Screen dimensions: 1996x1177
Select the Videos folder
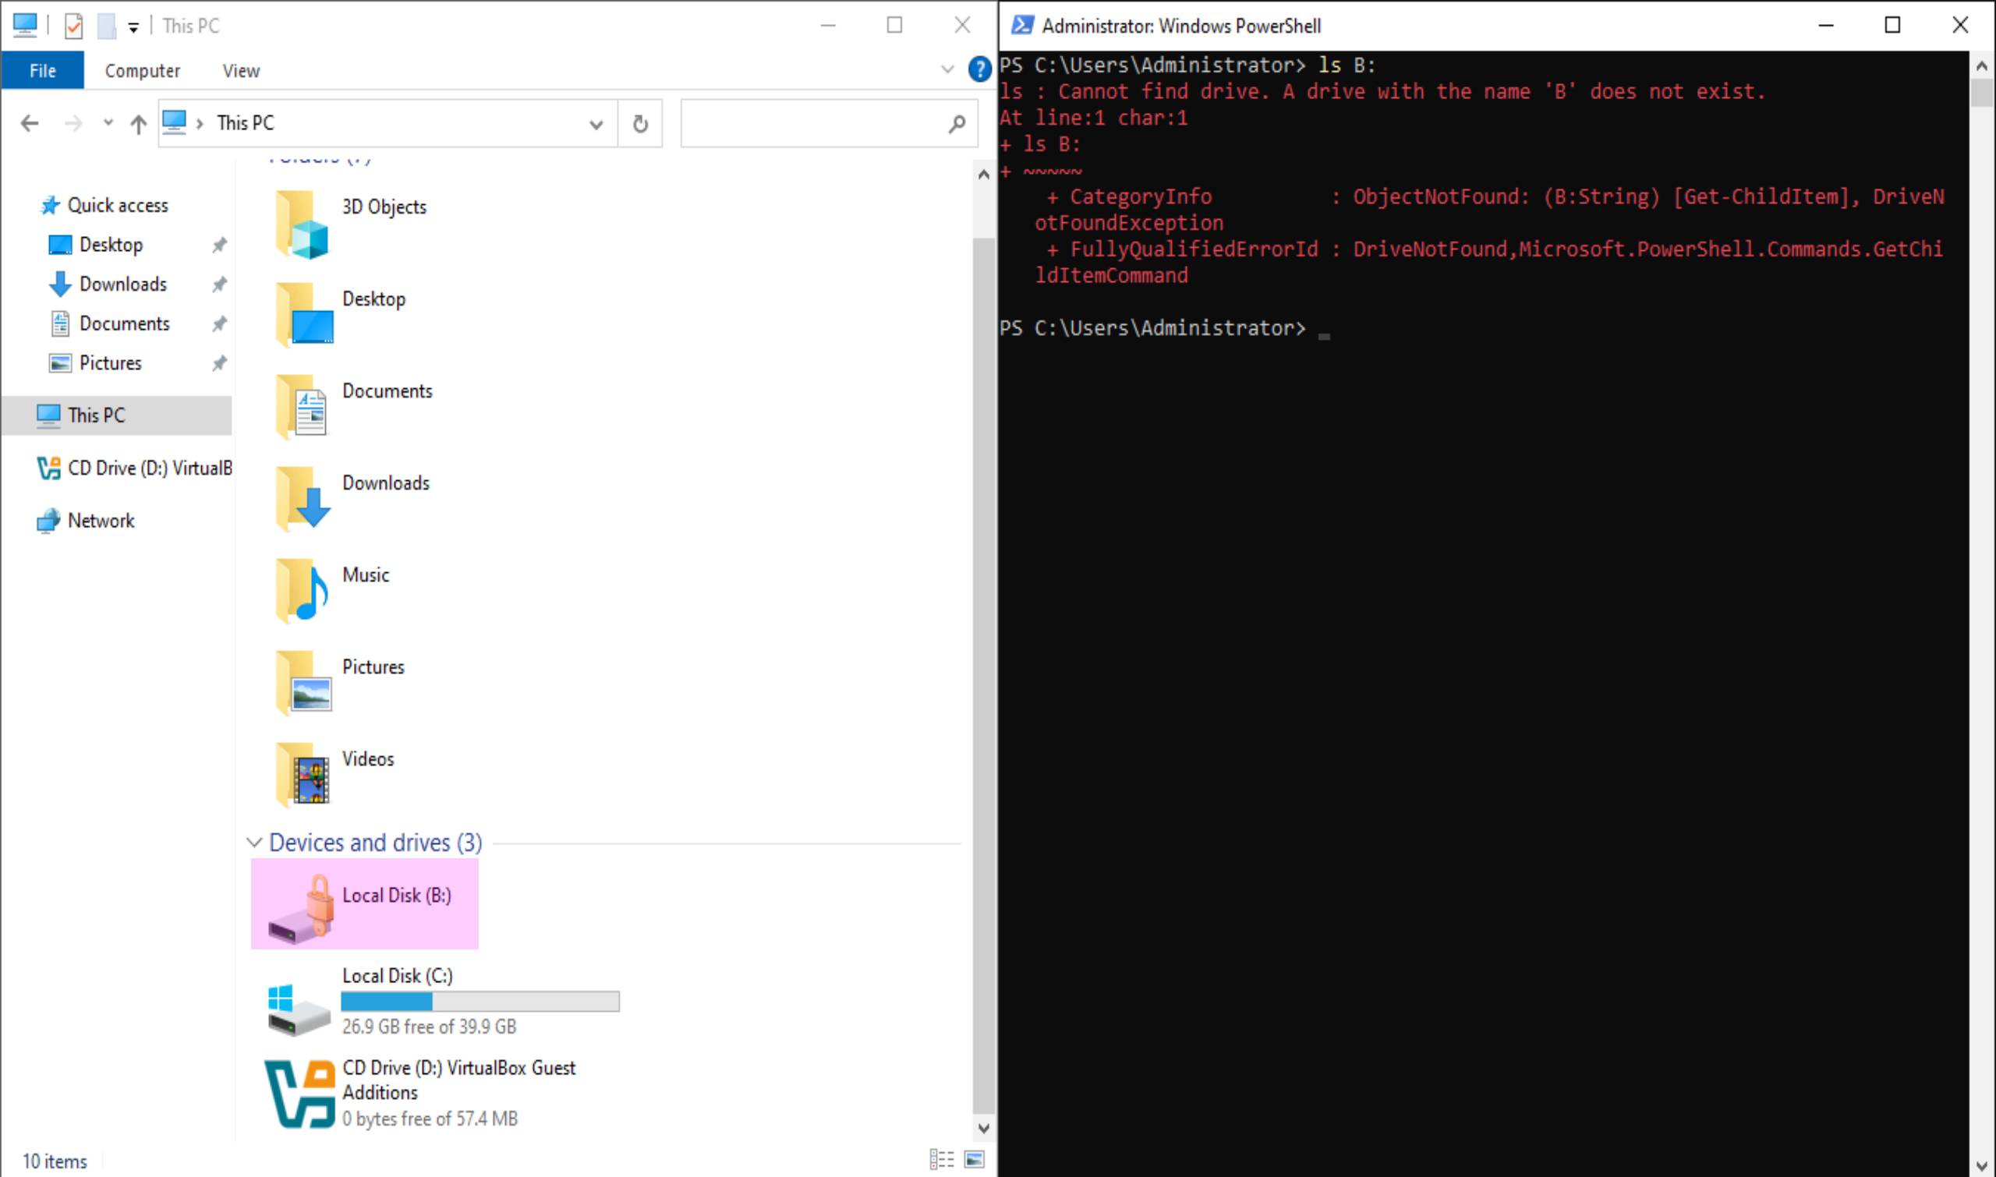(335, 776)
